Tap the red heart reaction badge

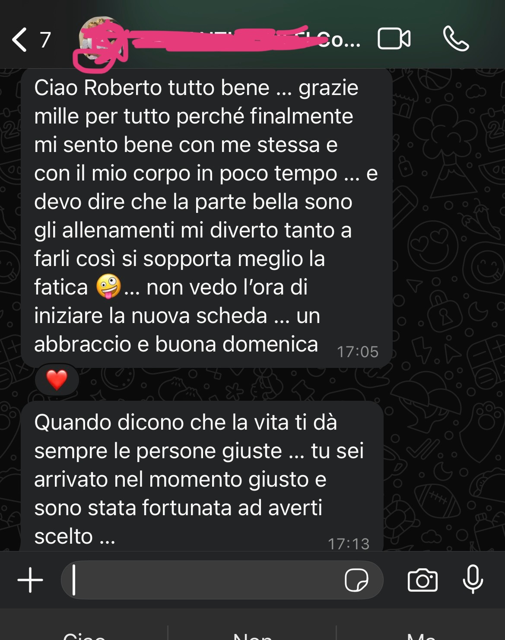tap(57, 380)
